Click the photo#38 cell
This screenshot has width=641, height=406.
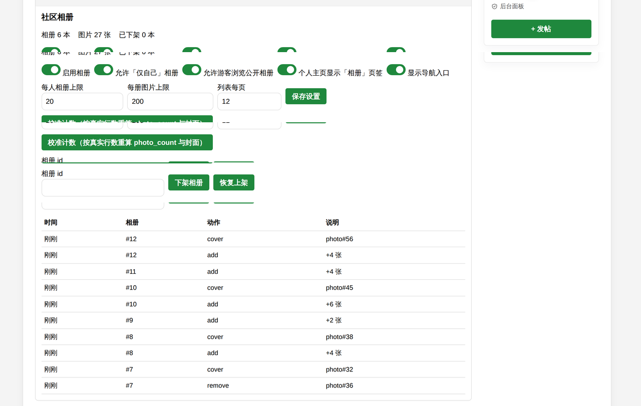[x=340, y=337]
